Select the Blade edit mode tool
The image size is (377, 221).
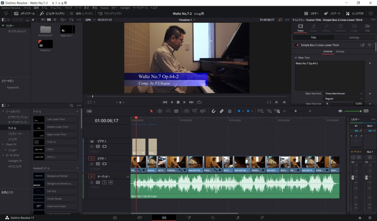click(176, 111)
